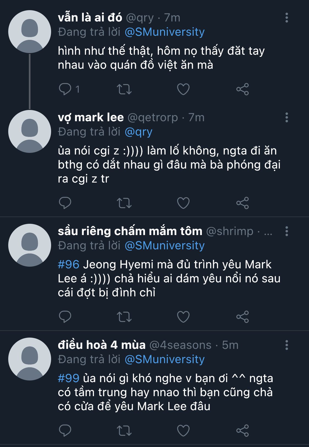The image size is (309, 447).
Task: Retweet the tweet by @qry
Action: [x=124, y=89]
